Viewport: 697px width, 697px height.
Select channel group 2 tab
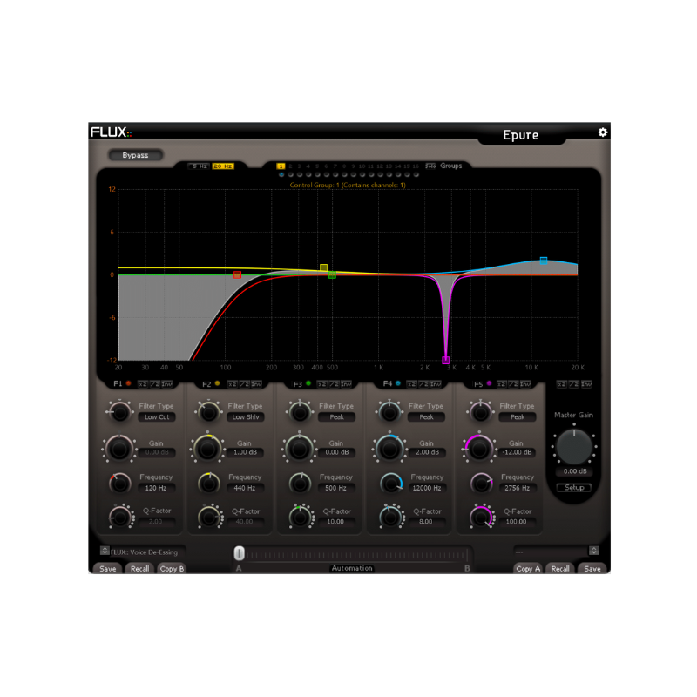pos(290,166)
